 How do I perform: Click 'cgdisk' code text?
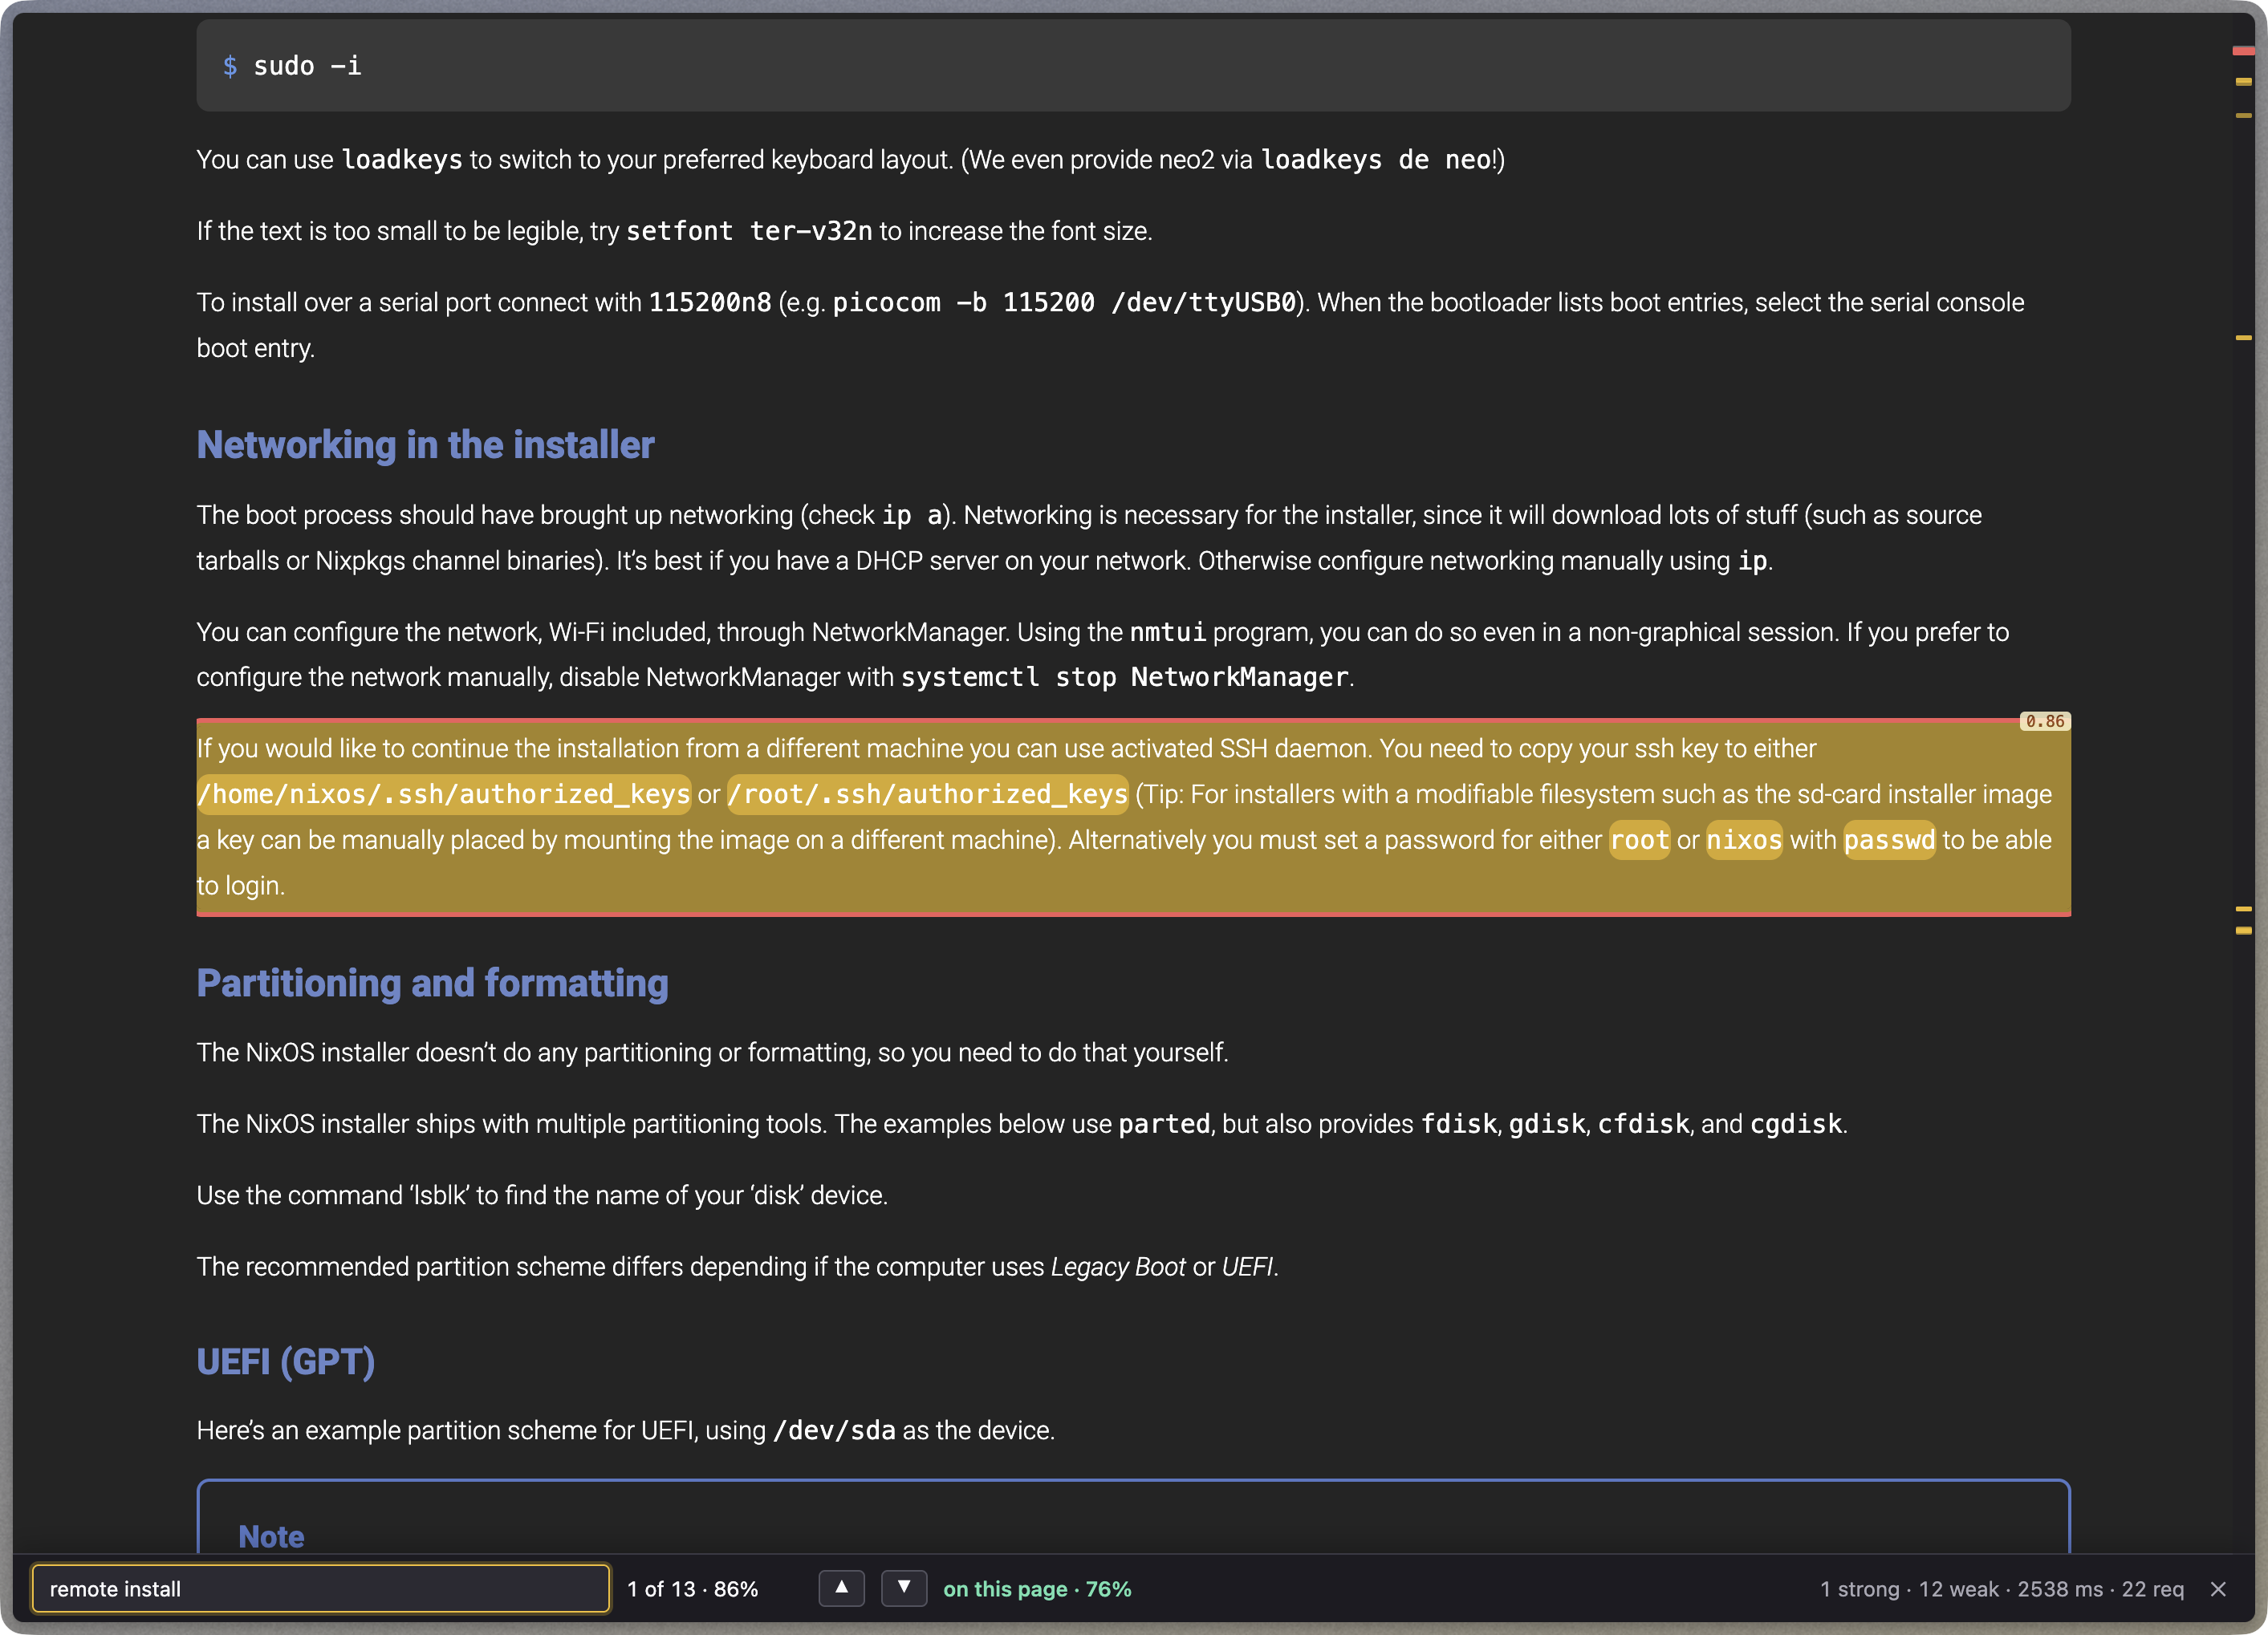click(1795, 1124)
